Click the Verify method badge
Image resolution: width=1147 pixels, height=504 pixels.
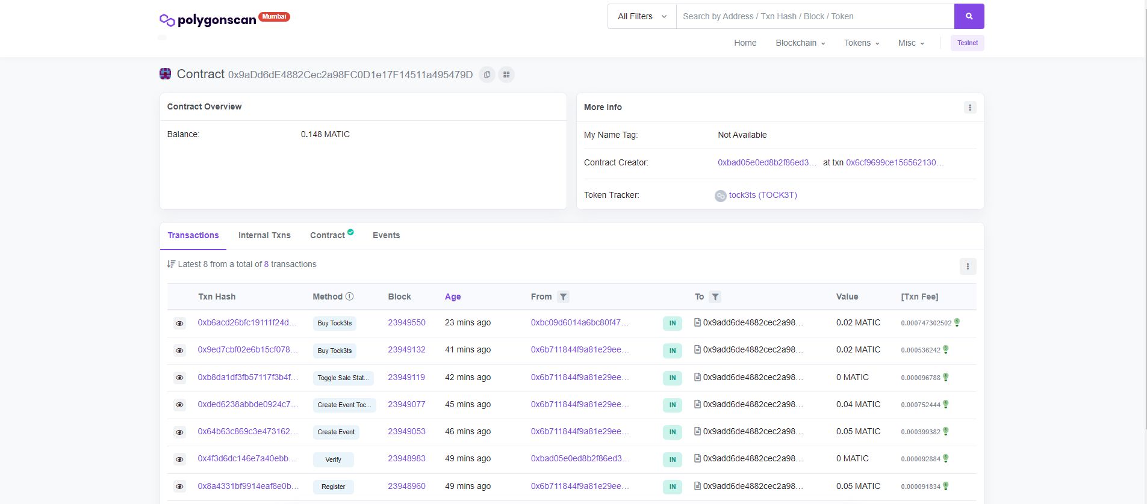point(333,459)
